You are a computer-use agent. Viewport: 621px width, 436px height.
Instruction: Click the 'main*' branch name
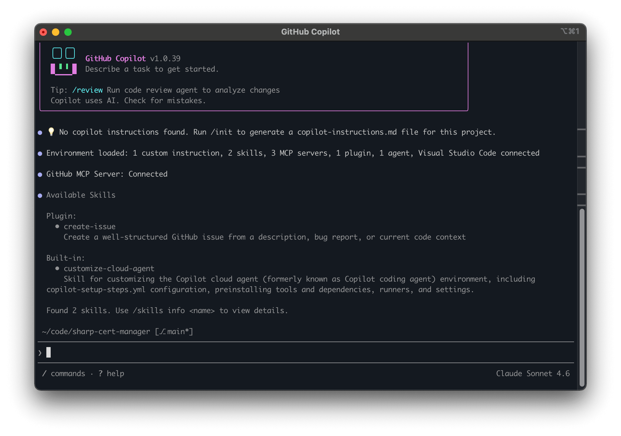pos(178,332)
